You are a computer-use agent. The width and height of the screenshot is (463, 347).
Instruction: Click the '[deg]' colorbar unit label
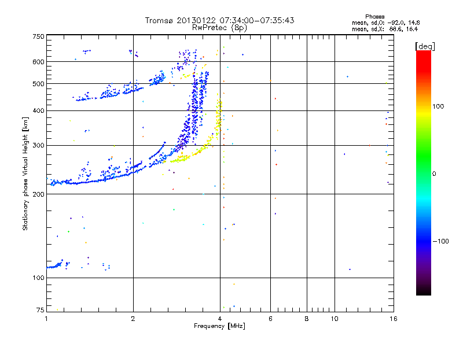point(425,46)
